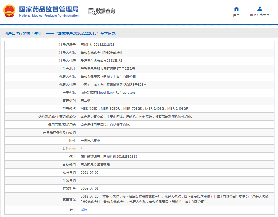278x217 pixels.
Task: Select approval date 2021-07-02
Action: [x=89, y=173]
